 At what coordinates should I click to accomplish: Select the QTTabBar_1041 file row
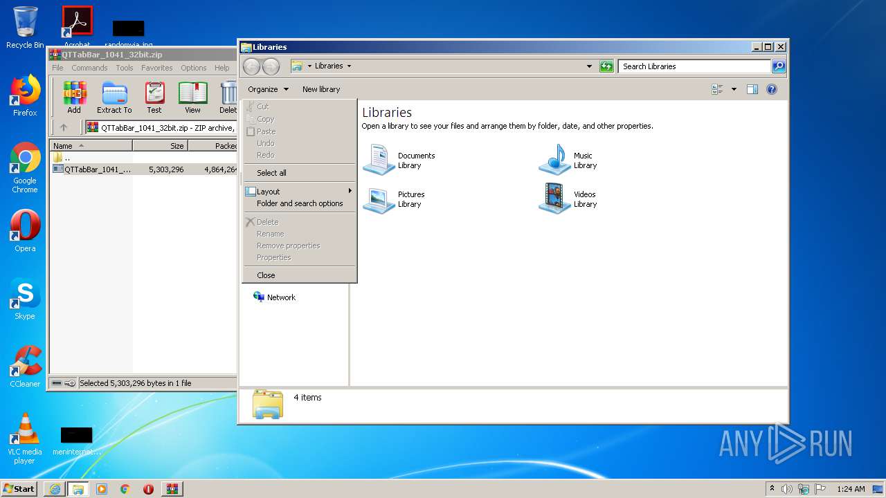pos(144,169)
